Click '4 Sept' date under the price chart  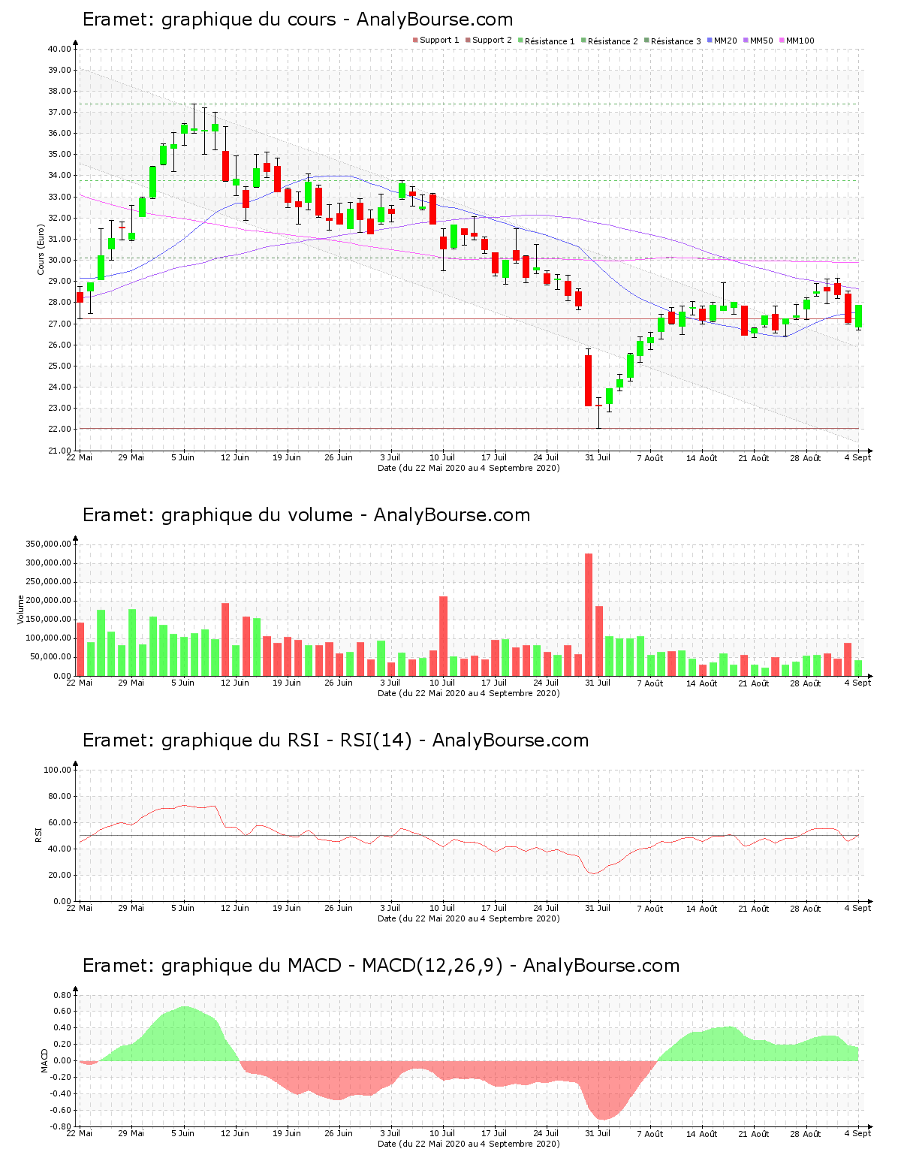coord(857,457)
